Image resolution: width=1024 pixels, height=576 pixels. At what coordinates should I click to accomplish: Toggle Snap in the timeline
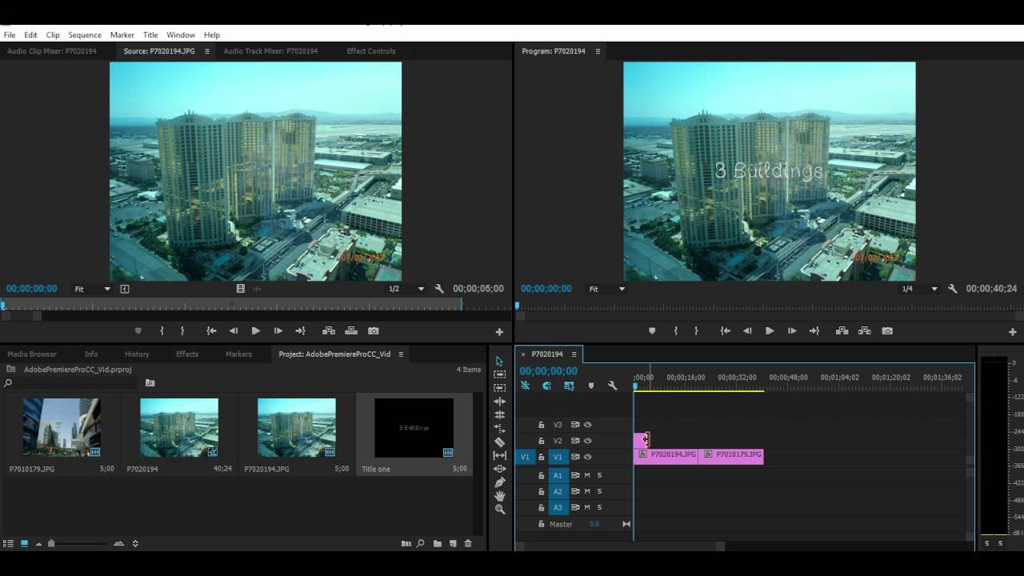546,386
